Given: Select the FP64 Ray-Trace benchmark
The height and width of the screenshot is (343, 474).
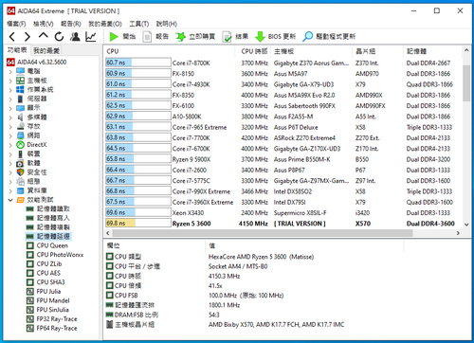Looking at the screenshot, I should click(52, 328).
